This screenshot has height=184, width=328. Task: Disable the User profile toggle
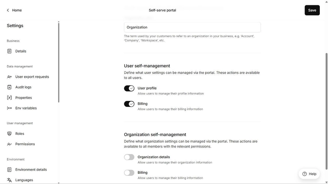[129, 88]
